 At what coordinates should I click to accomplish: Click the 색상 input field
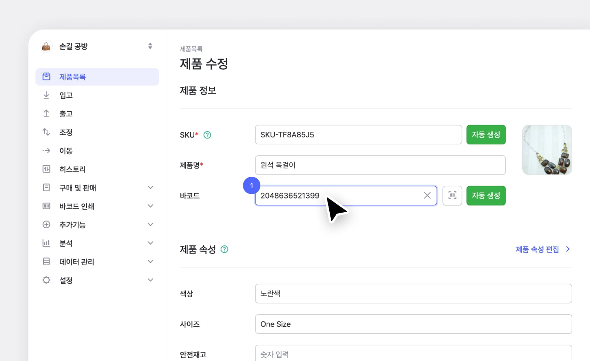click(x=413, y=294)
